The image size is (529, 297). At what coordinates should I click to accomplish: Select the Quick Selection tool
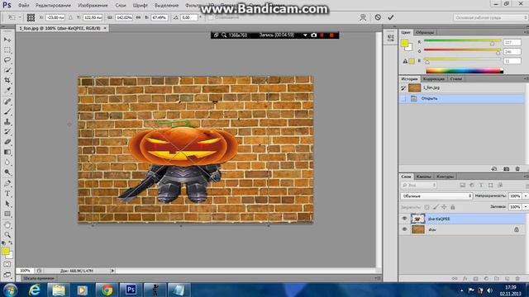(7, 70)
